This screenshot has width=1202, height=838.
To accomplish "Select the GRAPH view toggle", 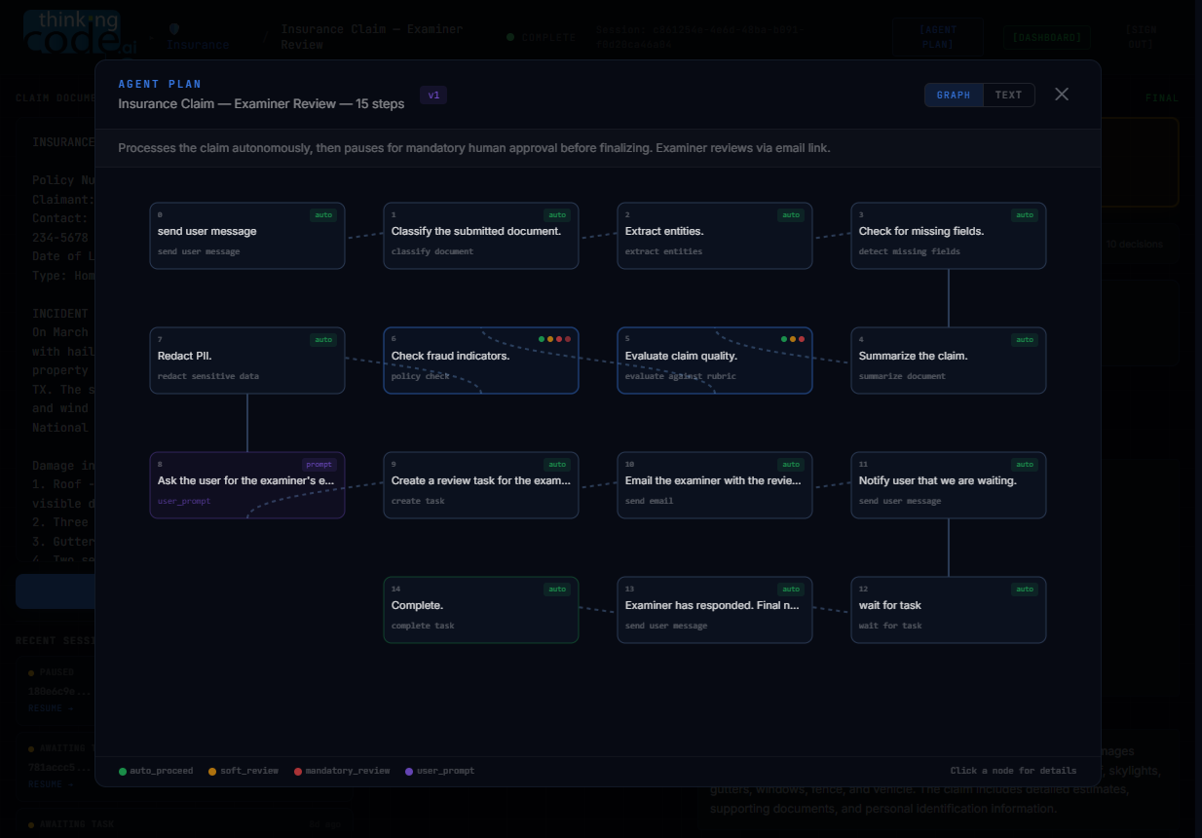I will coord(954,95).
